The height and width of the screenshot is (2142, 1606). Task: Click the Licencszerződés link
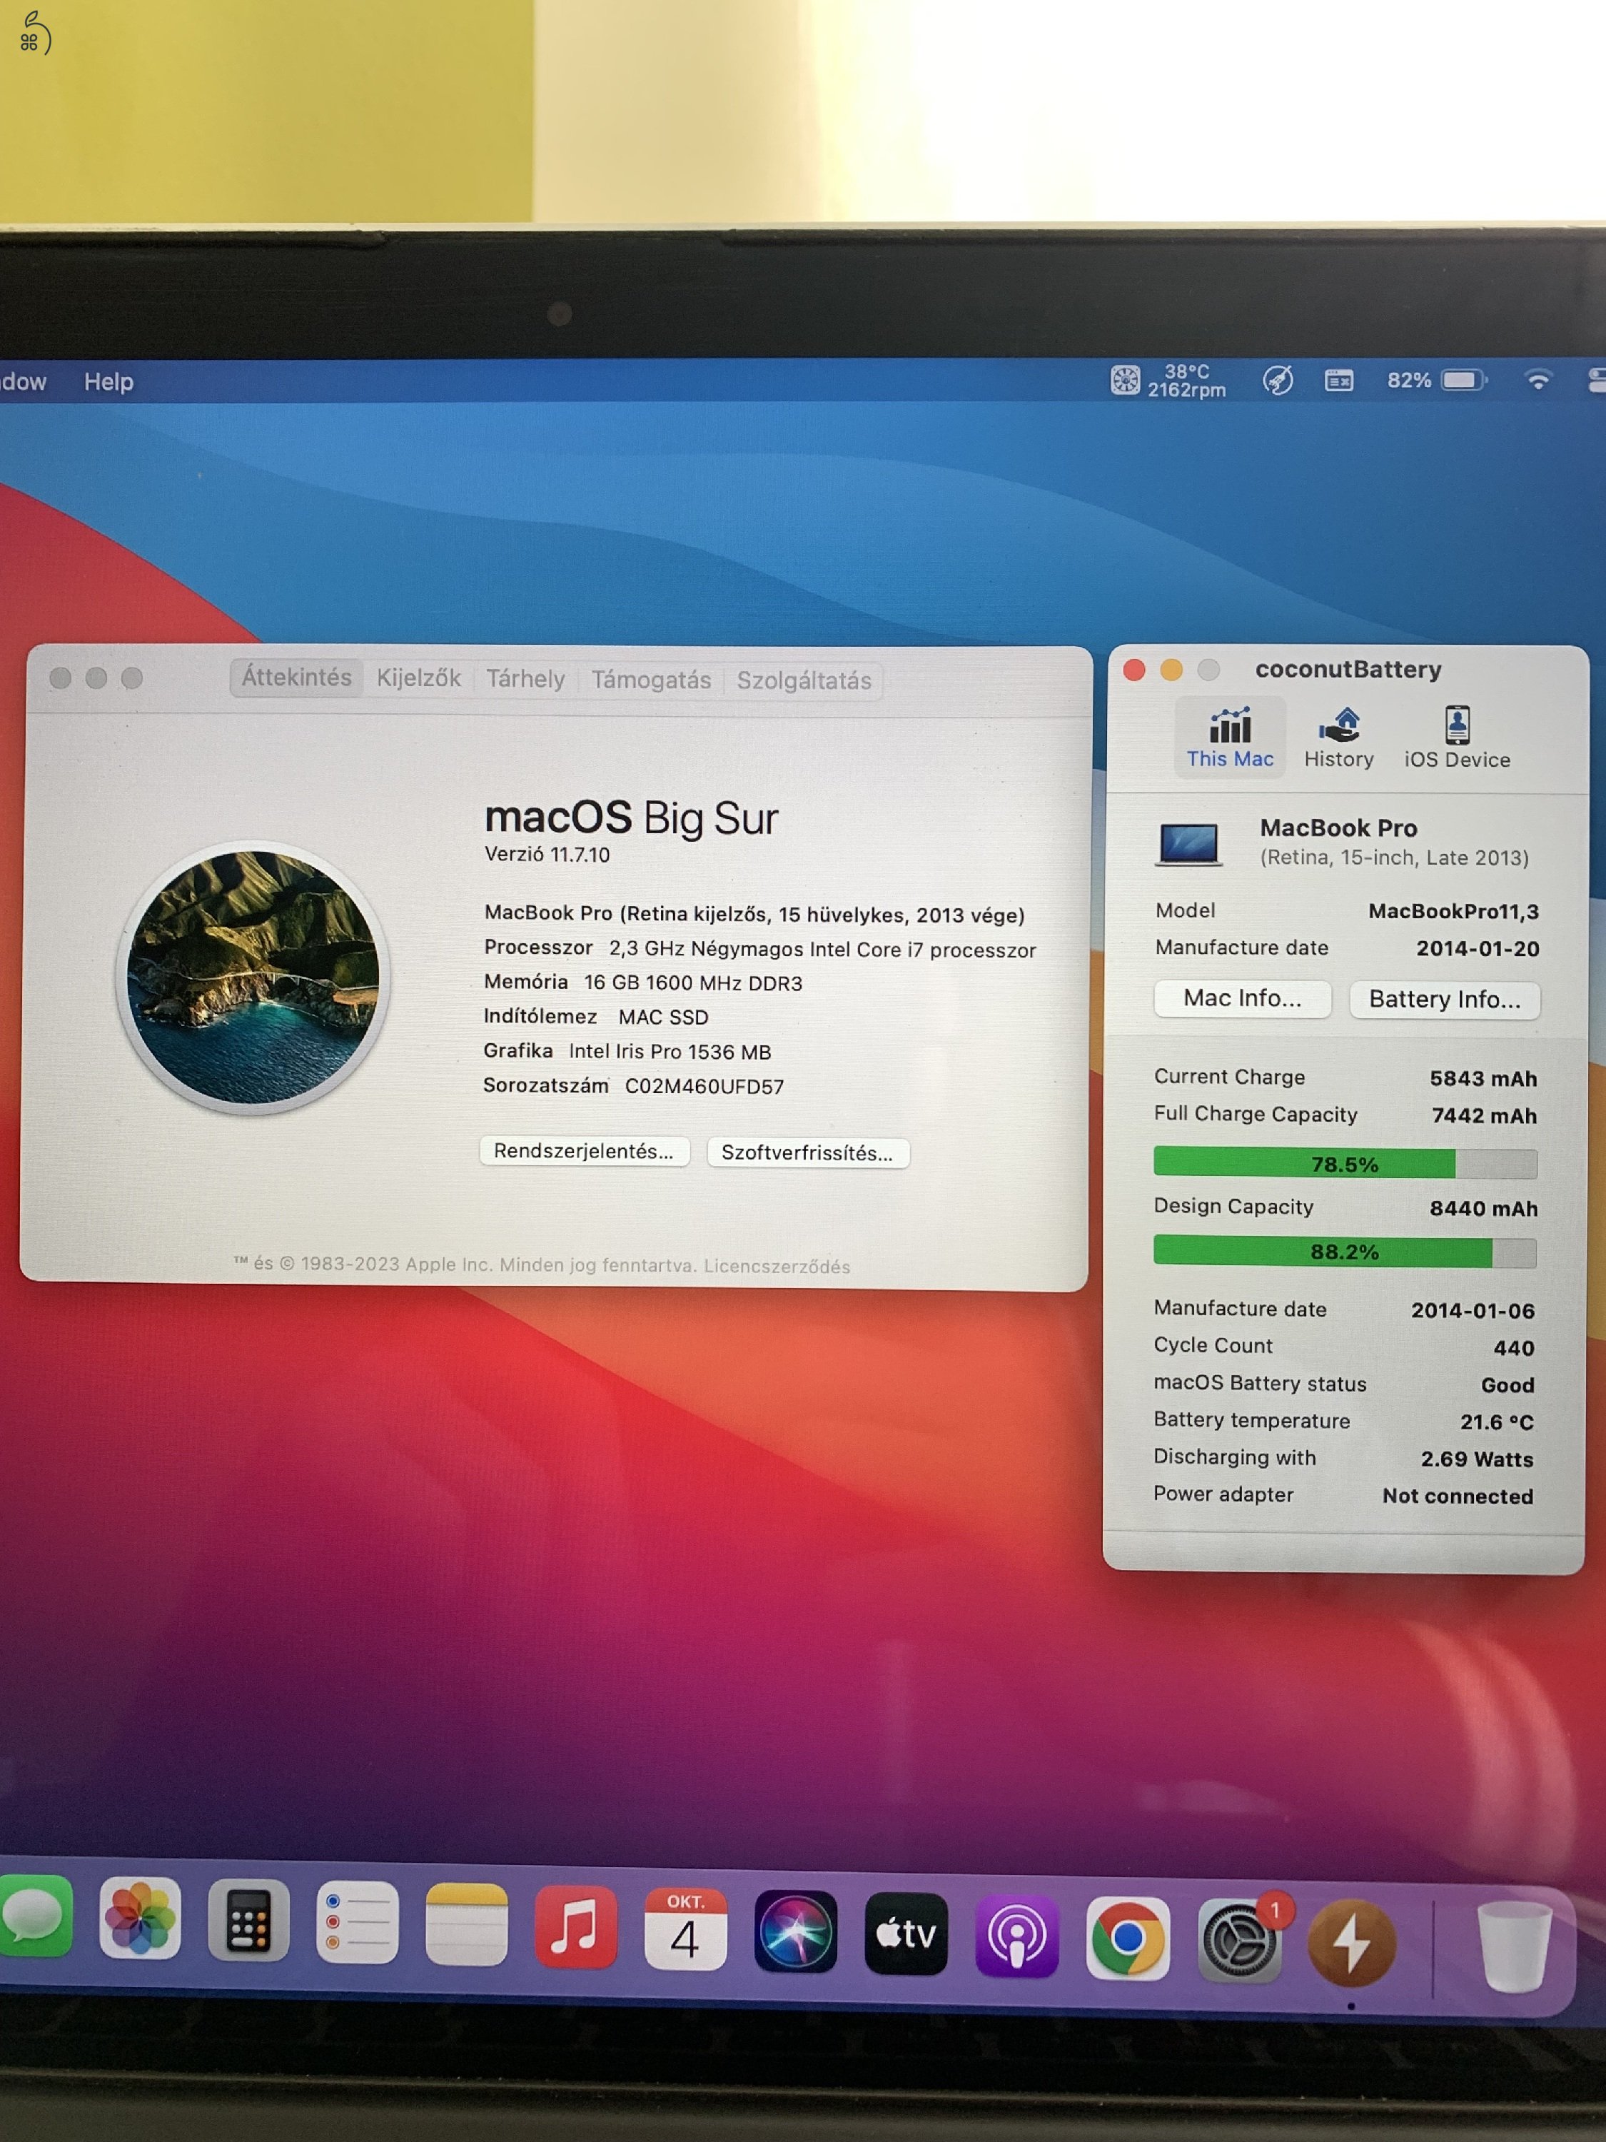click(777, 1266)
